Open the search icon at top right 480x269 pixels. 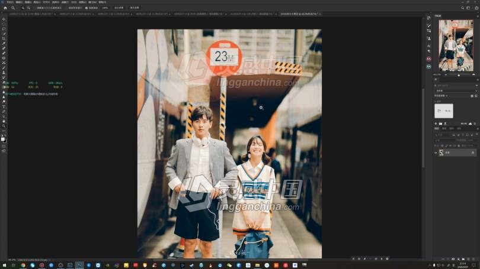coord(463,8)
